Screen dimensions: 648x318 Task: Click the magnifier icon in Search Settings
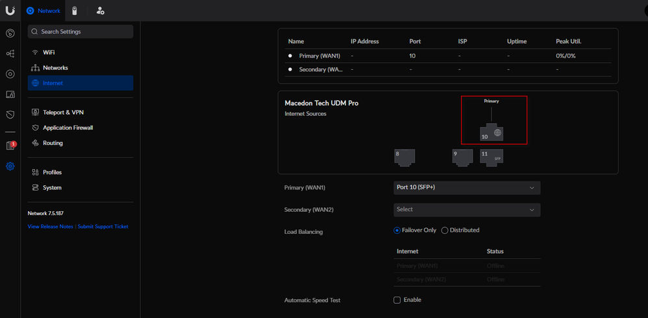click(x=34, y=32)
